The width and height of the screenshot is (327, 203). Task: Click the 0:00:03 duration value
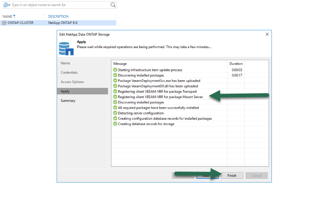pyautogui.click(x=237, y=70)
